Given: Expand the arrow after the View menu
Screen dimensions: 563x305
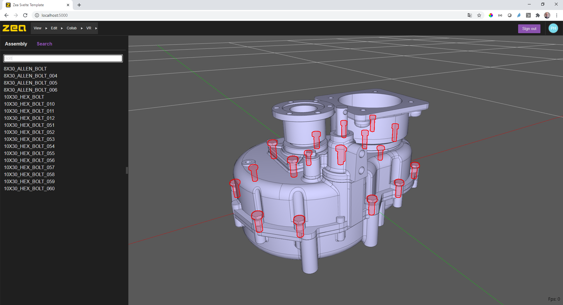Looking at the screenshot, I should [46, 28].
